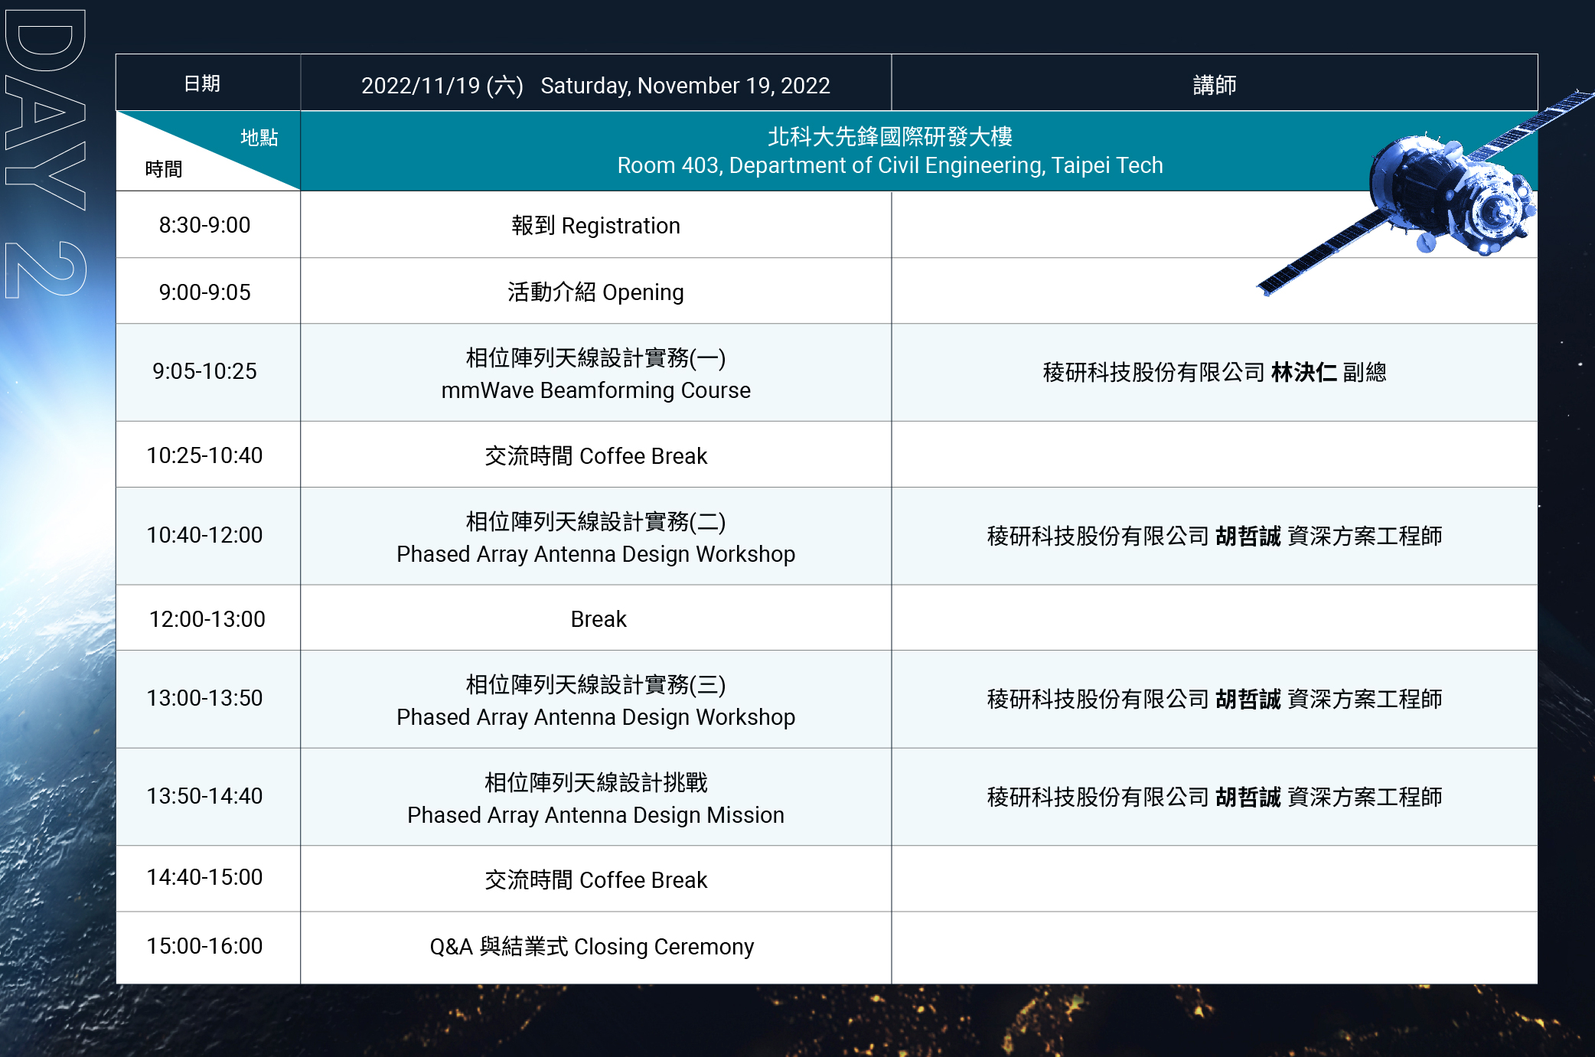Click Q&A 與結業式 Closing Ceremony
This screenshot has width=1595, height=1057.
point(592,947)
